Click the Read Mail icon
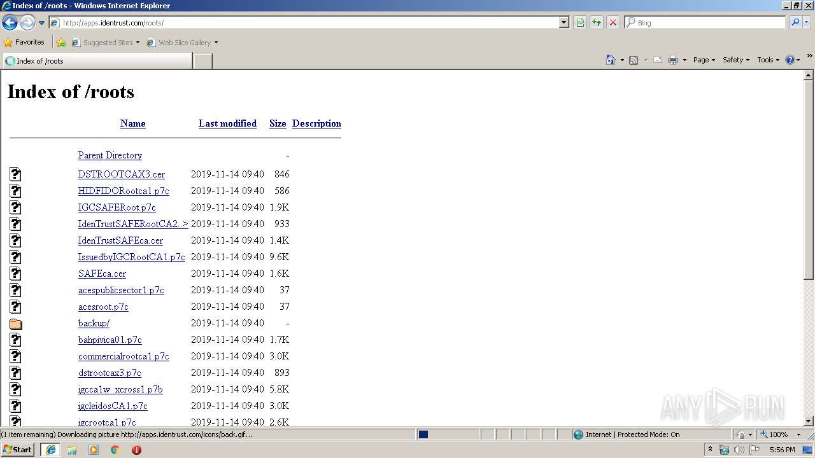815x458 pixels. [x=658, y=60]
